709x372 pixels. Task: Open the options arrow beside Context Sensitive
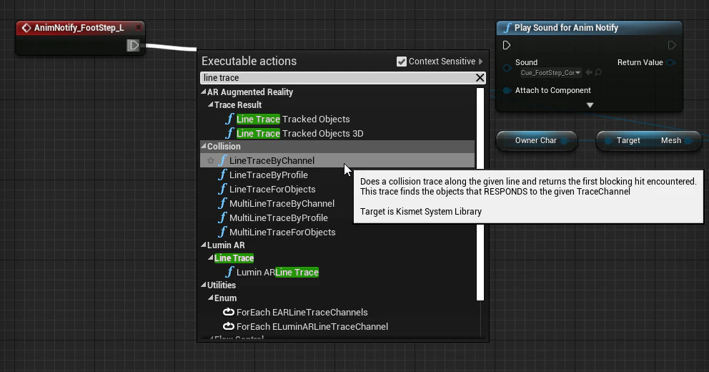[x=481, y=62]
